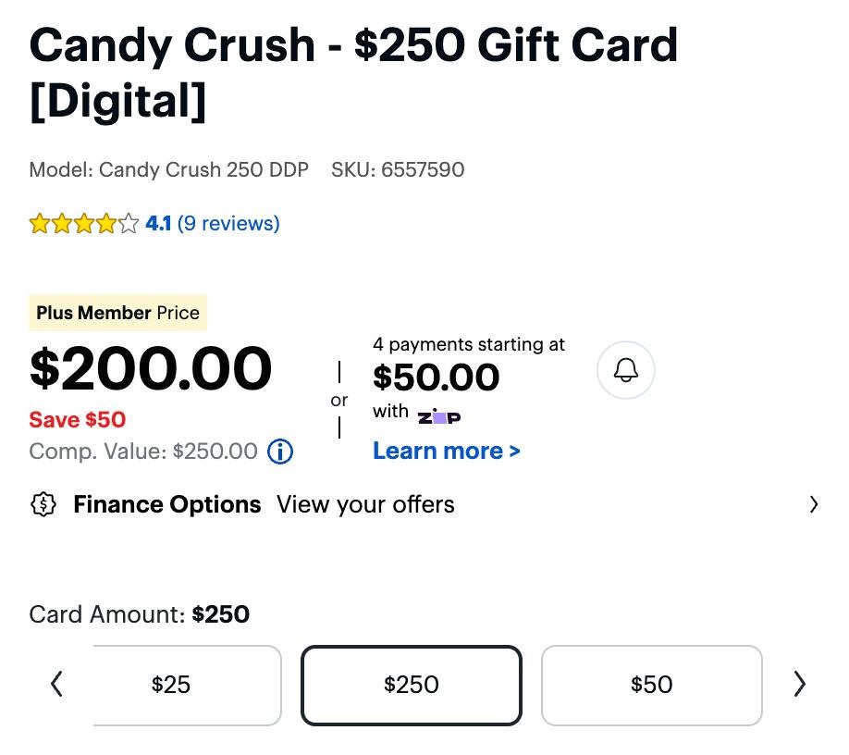Choose the $50 card amount option
This screenshot has width=849, height=755.
click(651, 685)
